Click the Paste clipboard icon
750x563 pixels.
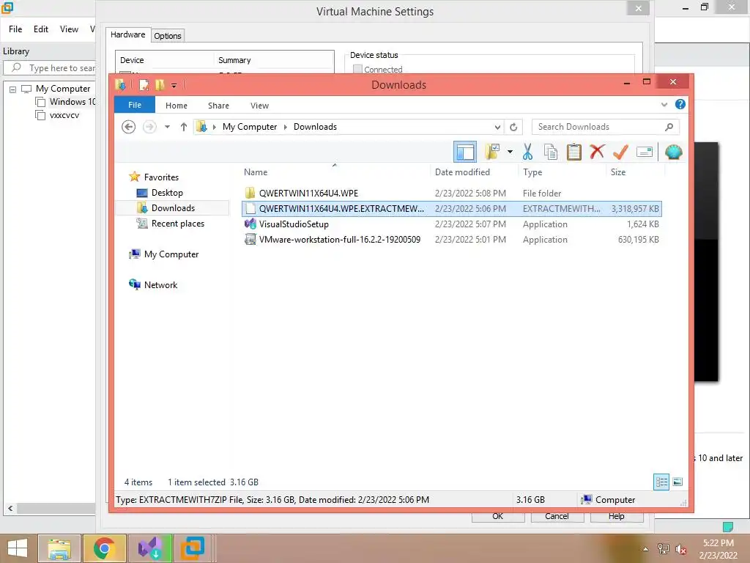click(x=573, y=152)
